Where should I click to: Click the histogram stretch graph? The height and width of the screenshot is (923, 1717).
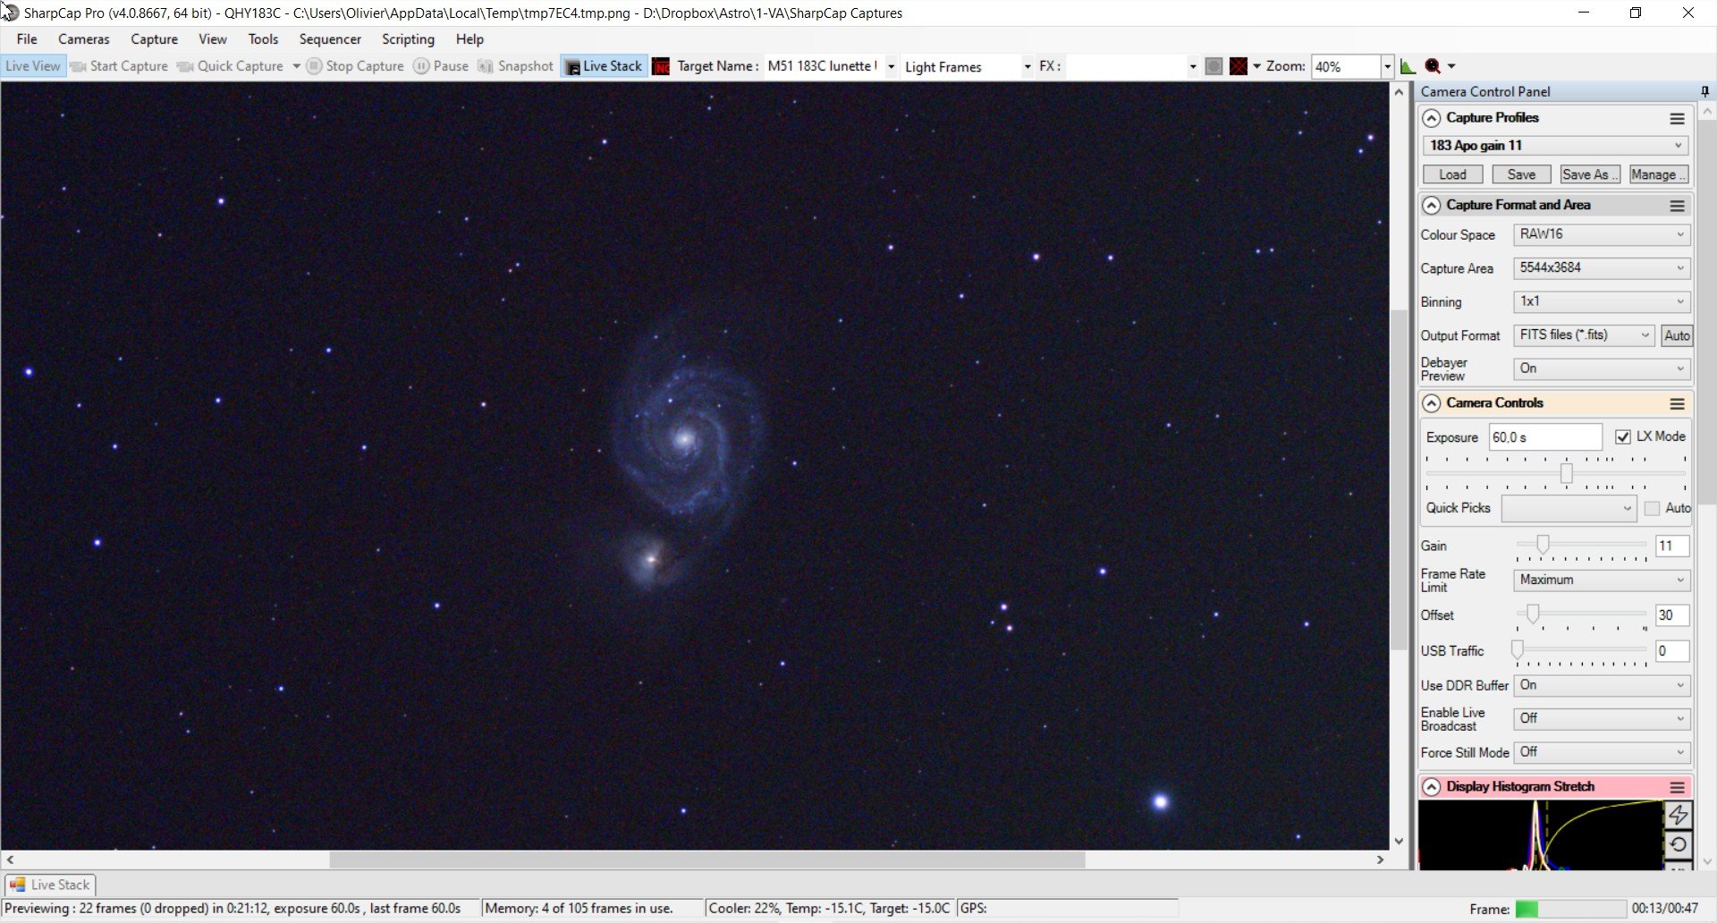click(x=1540, y=835)
